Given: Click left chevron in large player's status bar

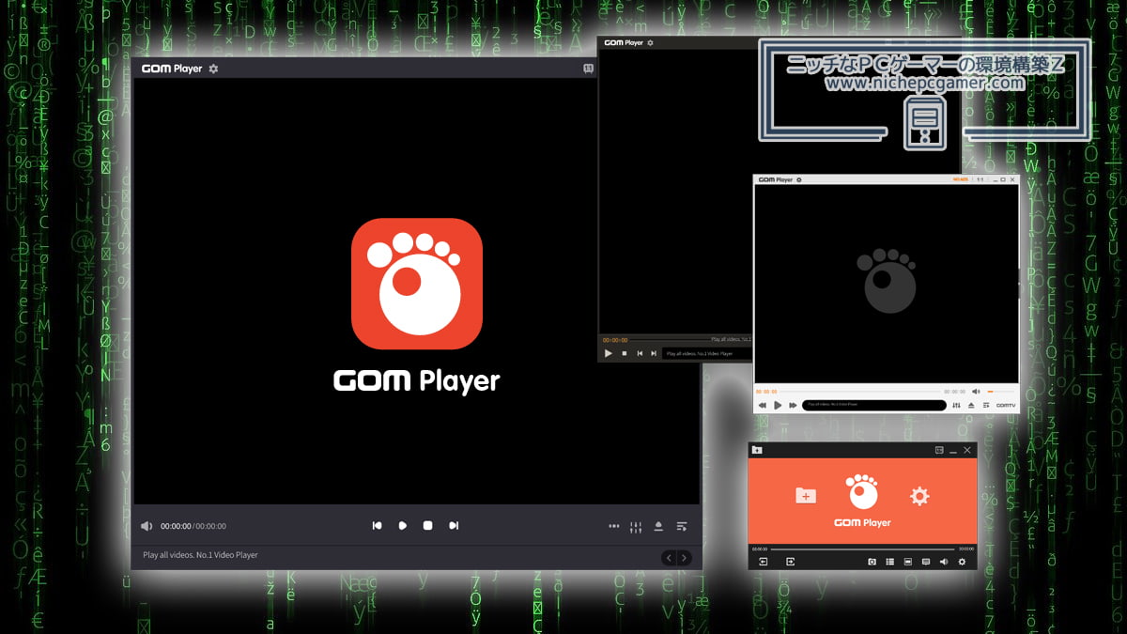Looking at the screenshot, I should pyautogui.click(x=669, y=557).
